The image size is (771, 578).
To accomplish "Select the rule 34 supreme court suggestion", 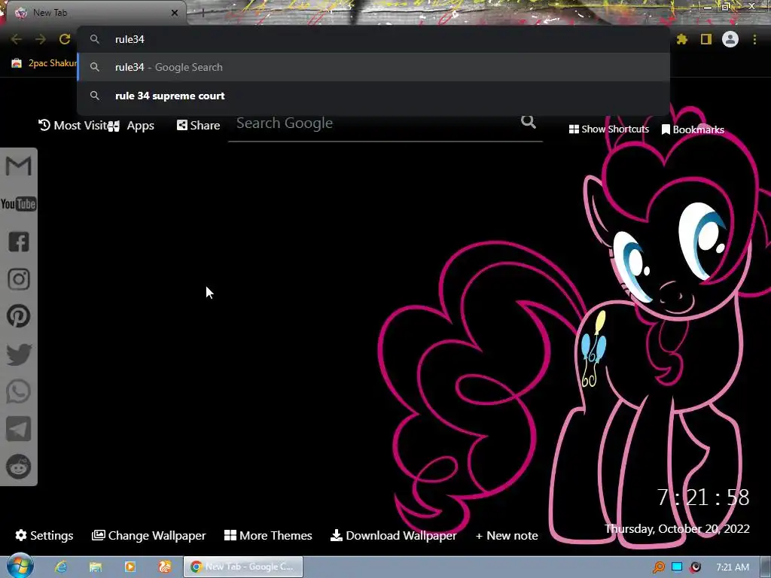I will 373,96.
